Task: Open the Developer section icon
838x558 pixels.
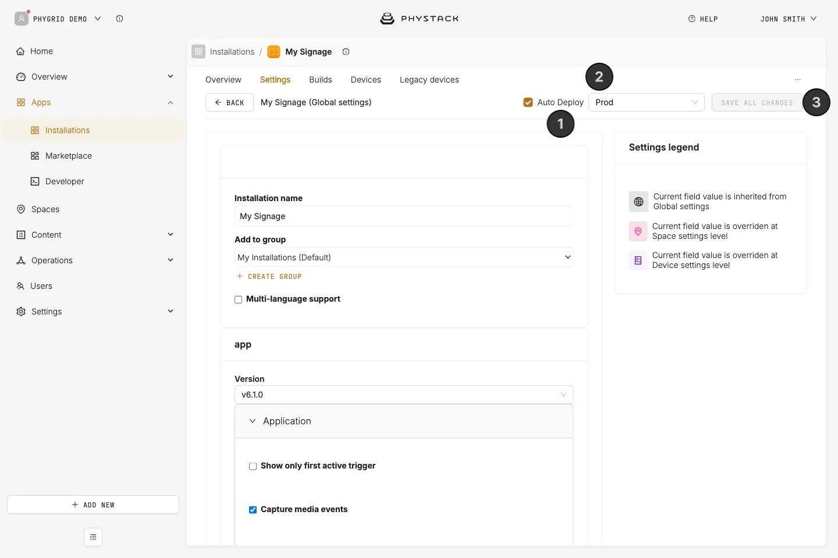Action: [35, 181]
